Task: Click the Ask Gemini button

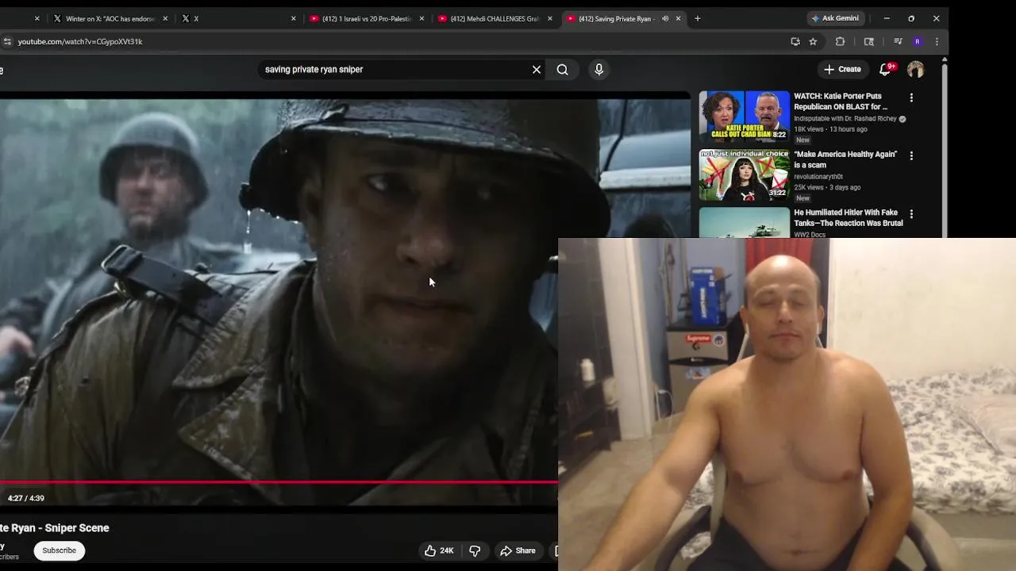Action: click(835, 18)
